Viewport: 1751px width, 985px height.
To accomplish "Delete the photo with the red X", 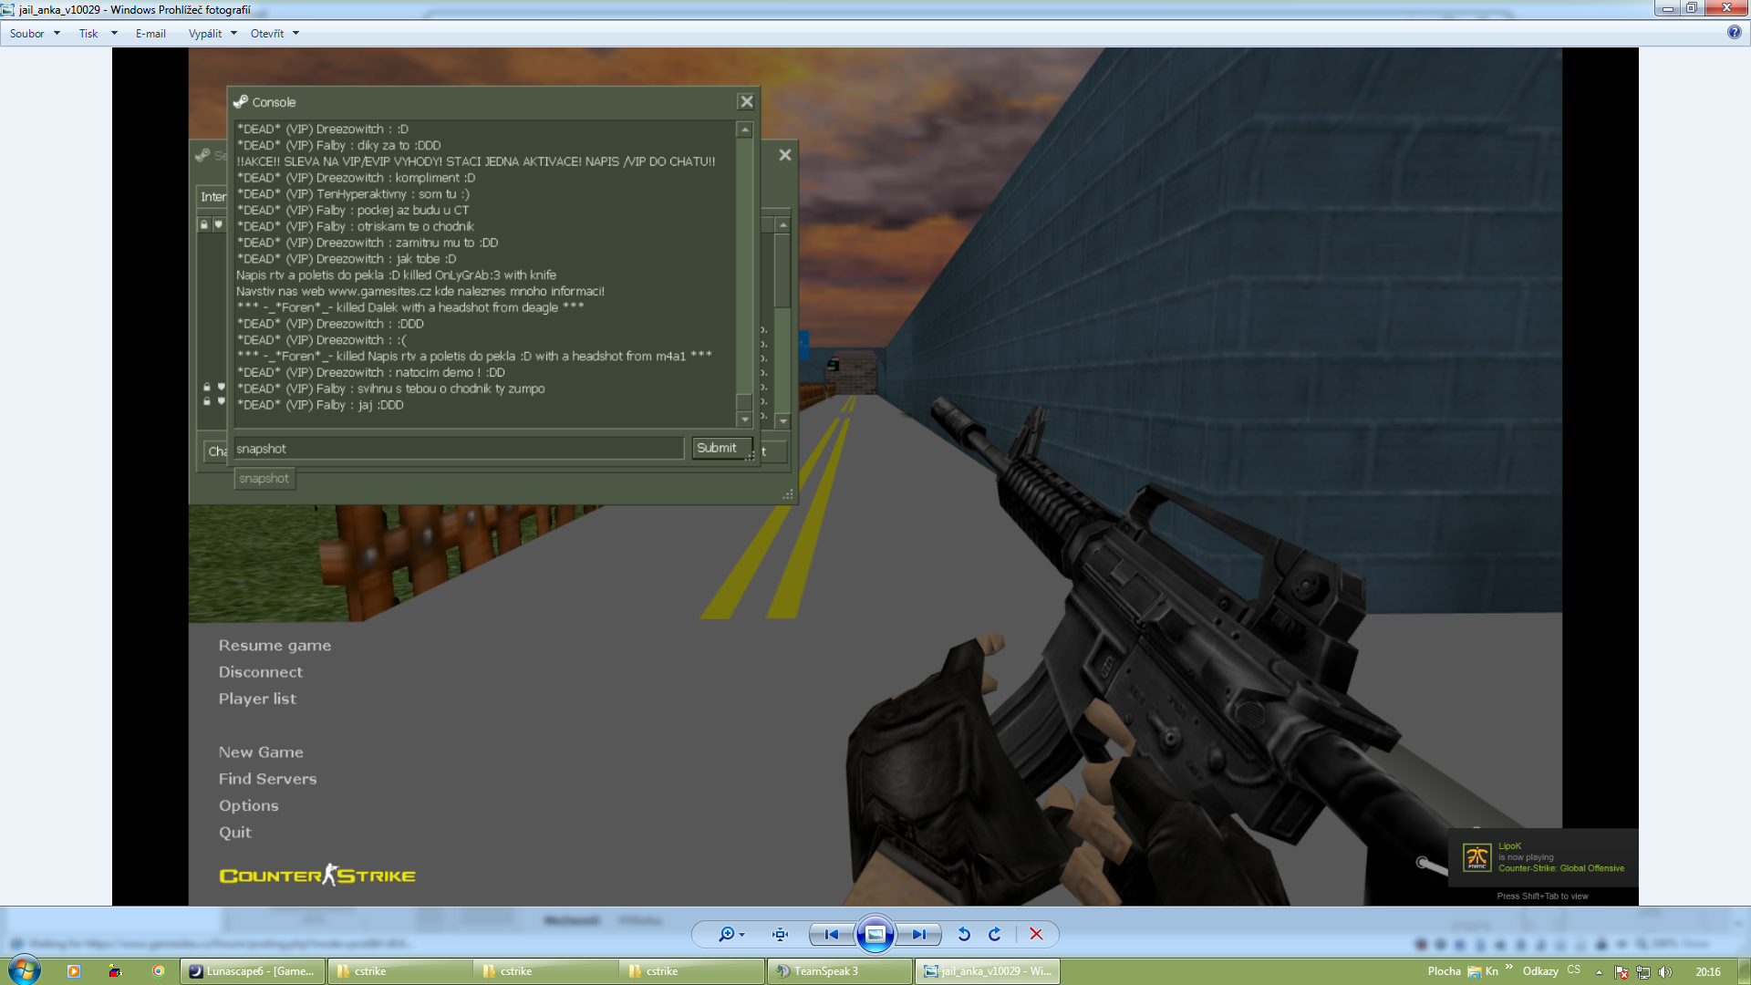I will tap(1036, 934).
